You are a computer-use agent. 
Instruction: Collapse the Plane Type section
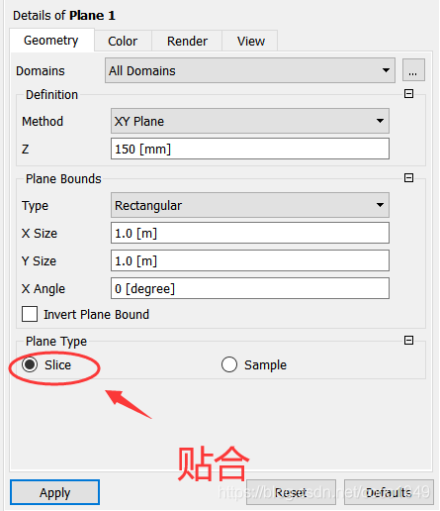coord(408,340)
